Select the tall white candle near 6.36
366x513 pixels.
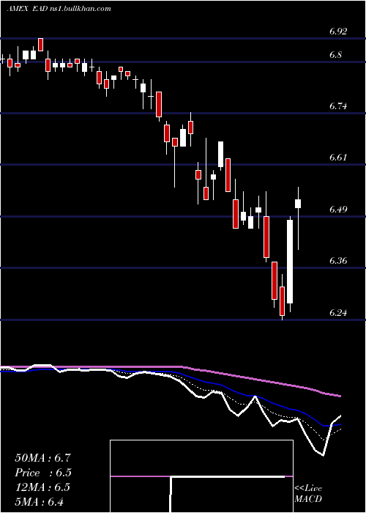pyautogui.click(x=290, y=262)
